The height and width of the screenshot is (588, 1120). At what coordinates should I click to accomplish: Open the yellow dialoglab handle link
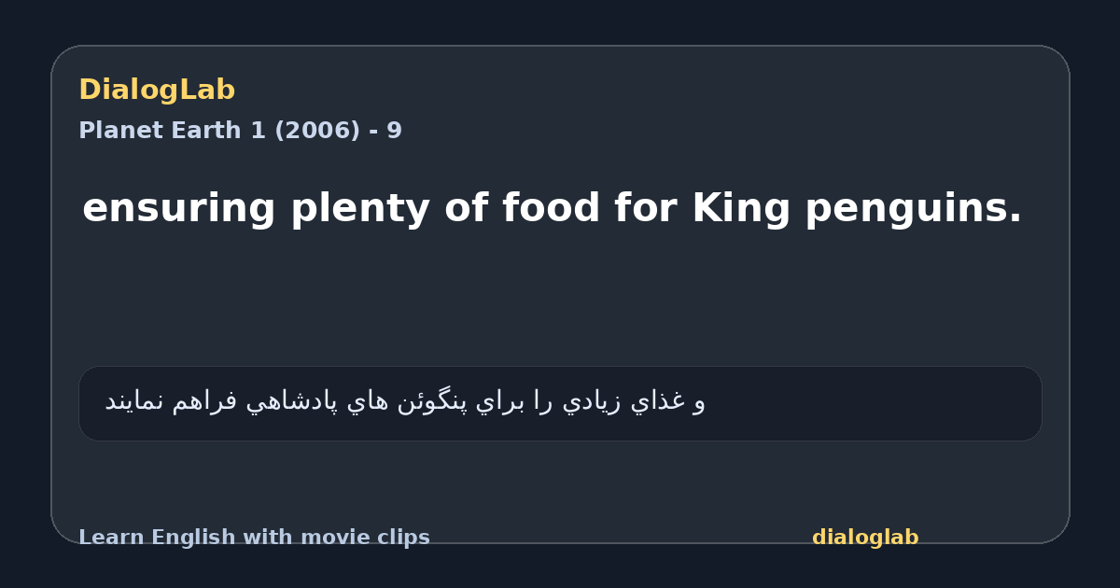[x=865, y=538]
